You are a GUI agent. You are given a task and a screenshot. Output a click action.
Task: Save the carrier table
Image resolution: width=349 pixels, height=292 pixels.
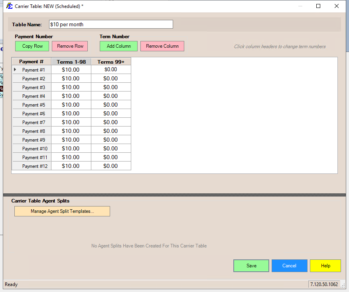(251, 266)
